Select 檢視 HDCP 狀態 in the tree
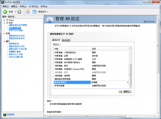The height and width of the screenshot is (119, 161). 16,54
